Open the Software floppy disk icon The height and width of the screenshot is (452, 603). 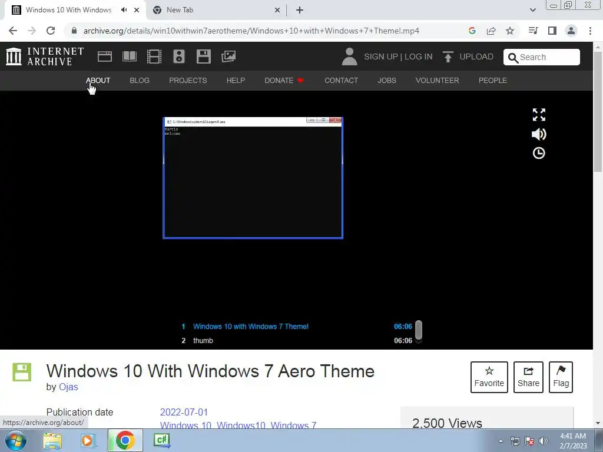pyautogui.click(x=203, y=56)
